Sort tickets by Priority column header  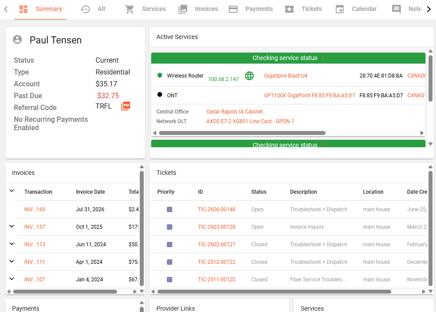(166, 192)
